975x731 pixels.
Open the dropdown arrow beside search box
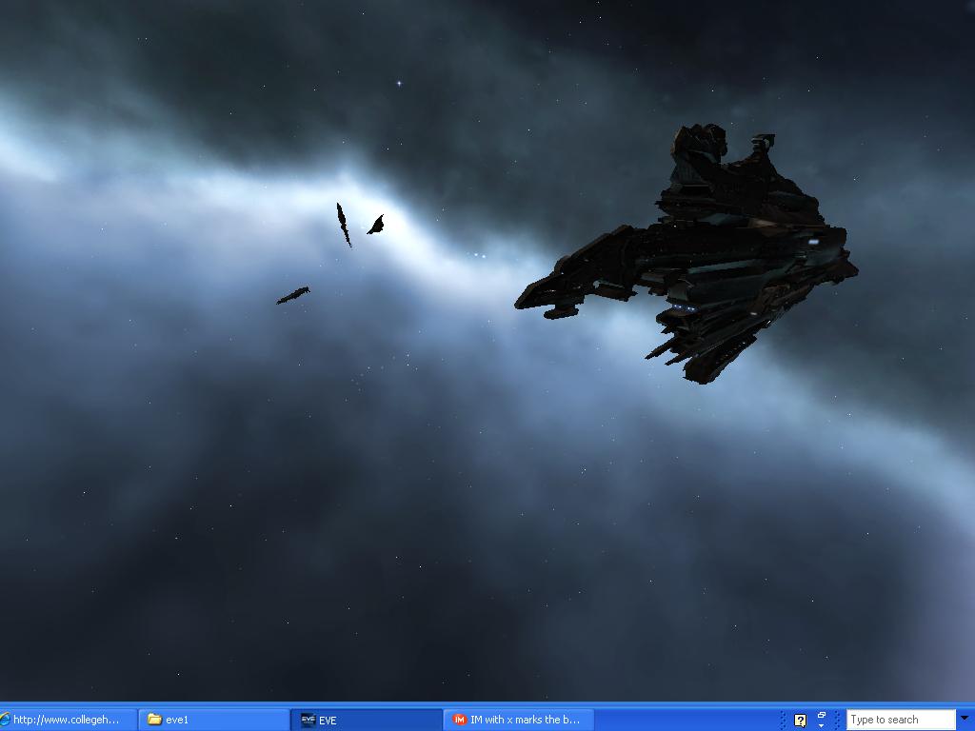pos(965,719)
